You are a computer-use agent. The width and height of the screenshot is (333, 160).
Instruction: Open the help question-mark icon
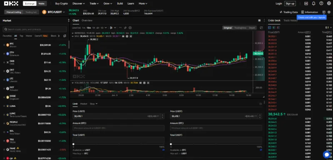coord(321,3)
